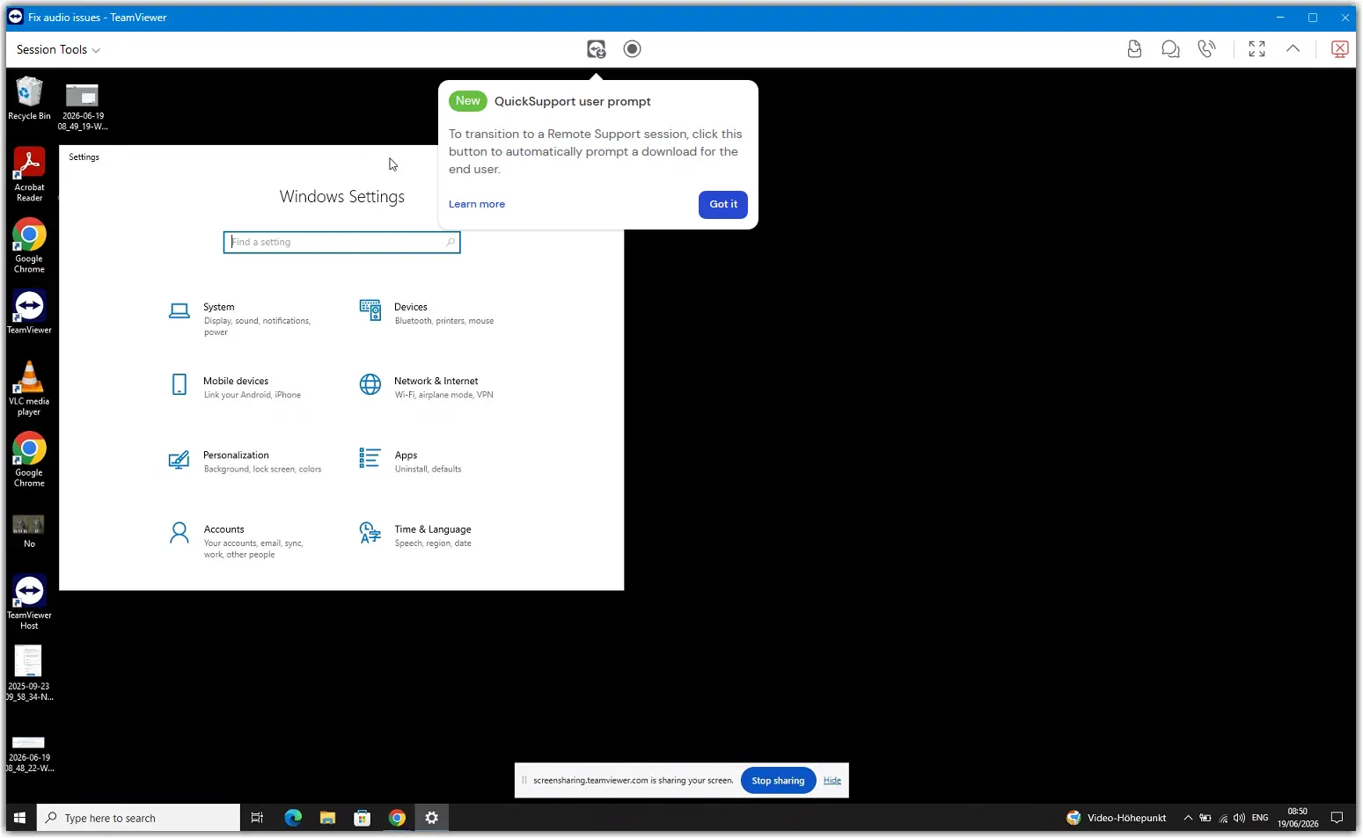Open Microsoft Store from remote taskbar
This screenshot has height=838, width=1363.
pos(362,818)
